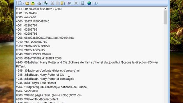Click the =003 marcedit line
The image size is (183, 103).
tap(26, 17)
